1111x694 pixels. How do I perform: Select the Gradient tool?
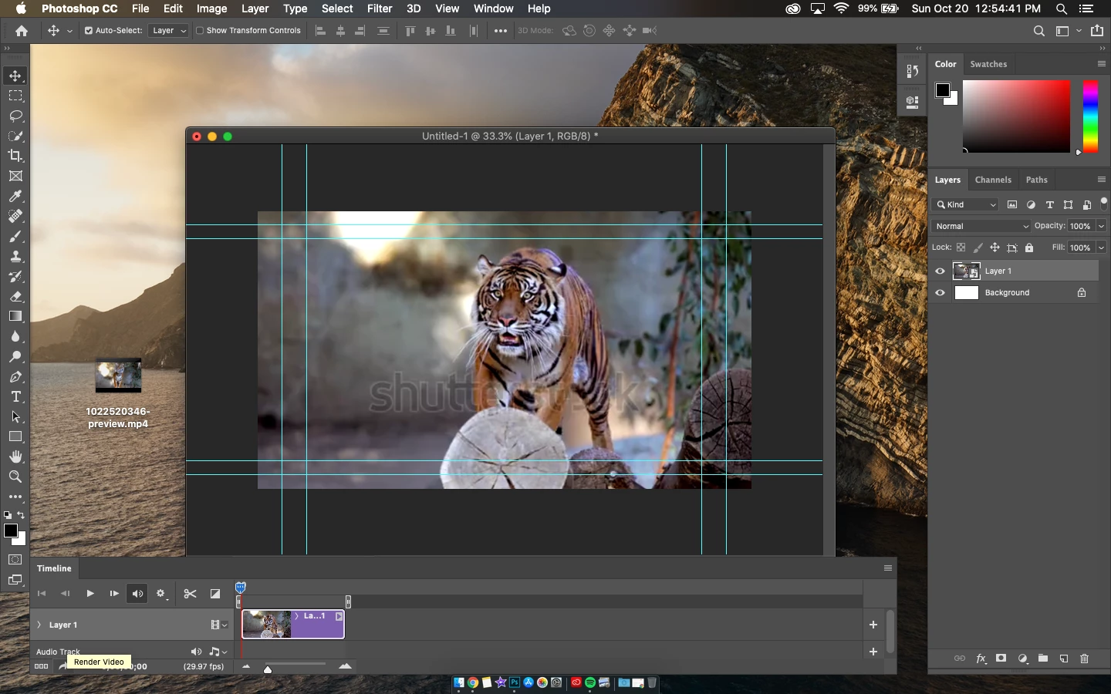pyautogui.click(x=15, y=316)
